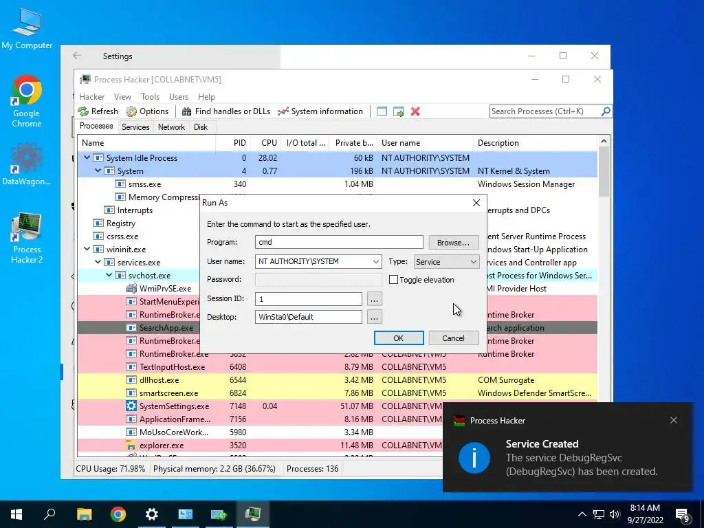Switch to the Disk tab
This screenshot has width=704, height=528.
click(201, 127)
